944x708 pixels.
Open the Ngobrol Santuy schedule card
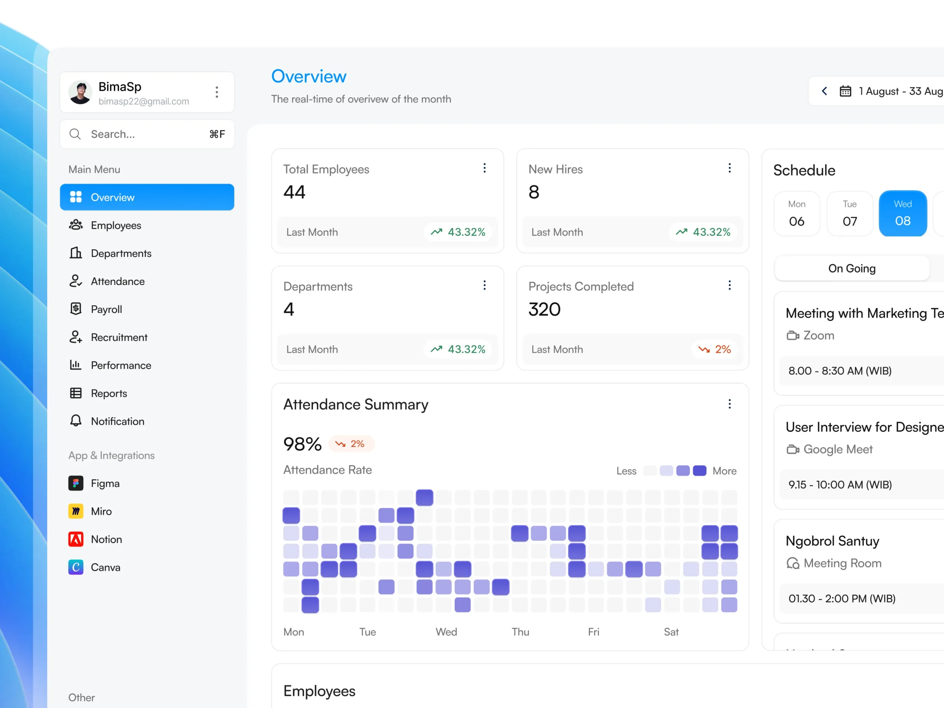[859, 572]
